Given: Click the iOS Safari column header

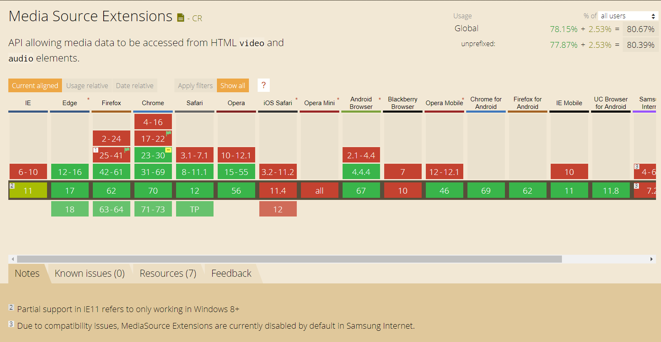Looking at the screenshot, I should point(278,103).
